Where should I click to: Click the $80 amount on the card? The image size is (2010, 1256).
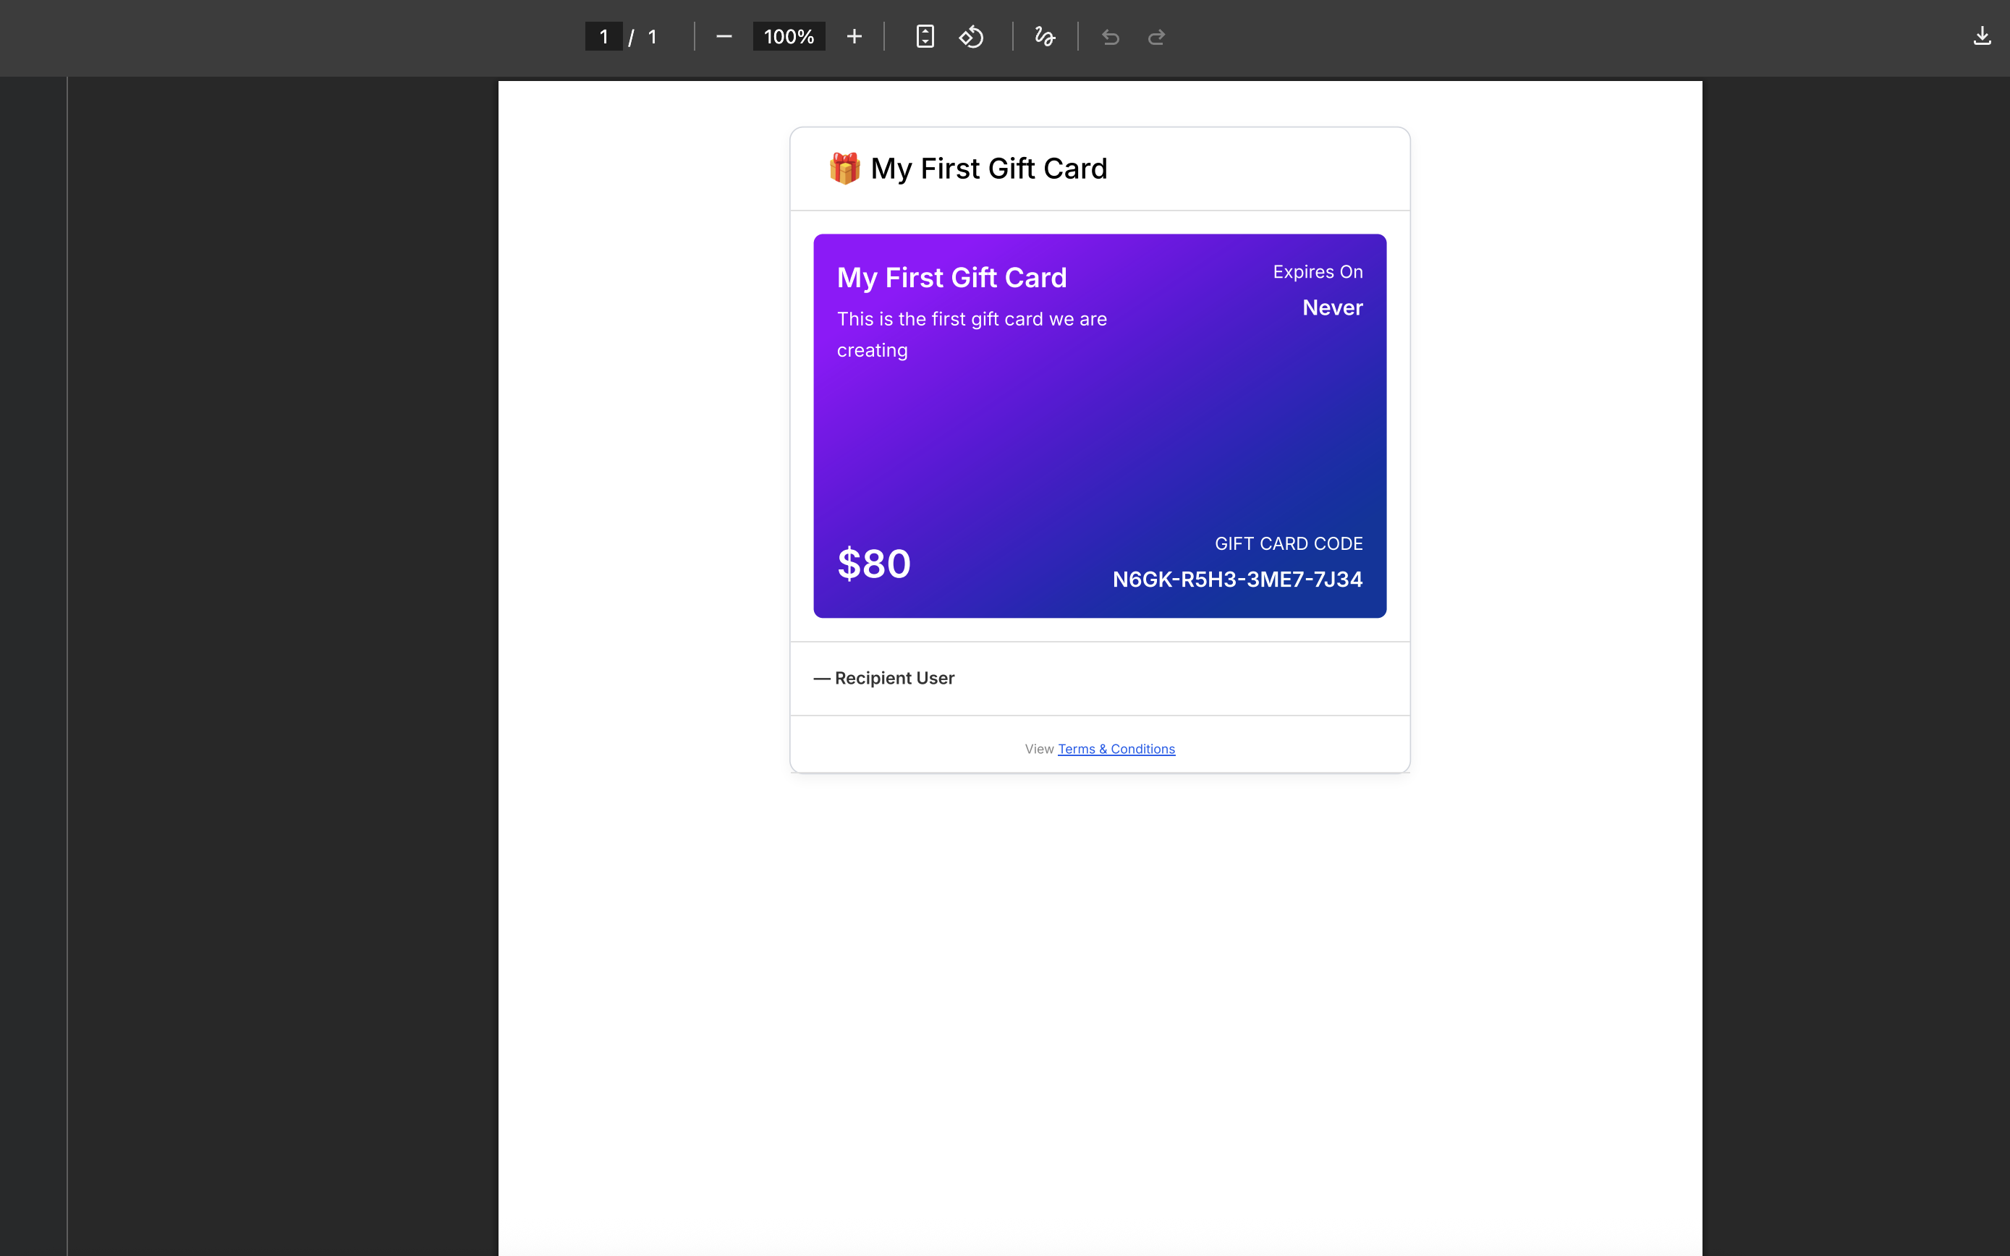(874, 563)
